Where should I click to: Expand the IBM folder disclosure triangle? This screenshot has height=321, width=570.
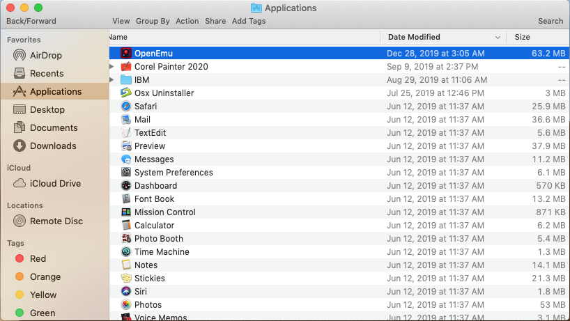click(112, 80)
